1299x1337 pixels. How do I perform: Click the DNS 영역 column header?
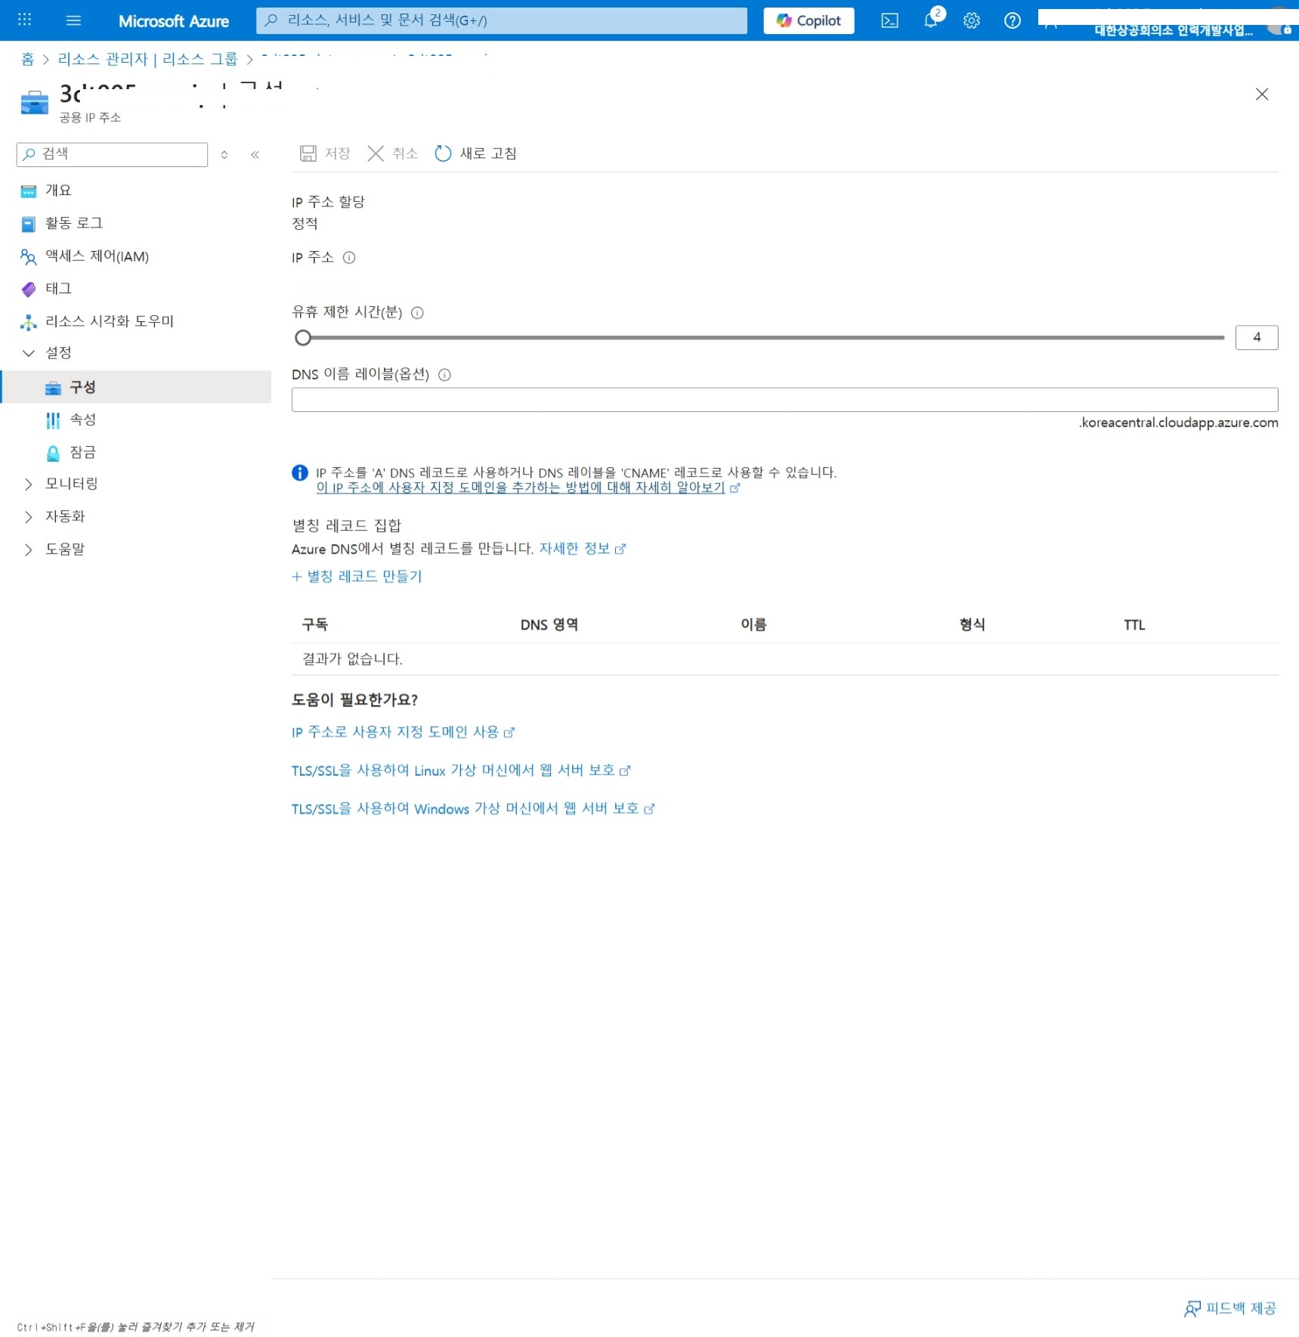549,625
